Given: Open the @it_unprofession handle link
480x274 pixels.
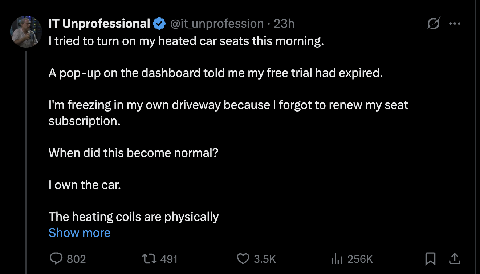Looking at the screenshot, I should click(217, 24).
